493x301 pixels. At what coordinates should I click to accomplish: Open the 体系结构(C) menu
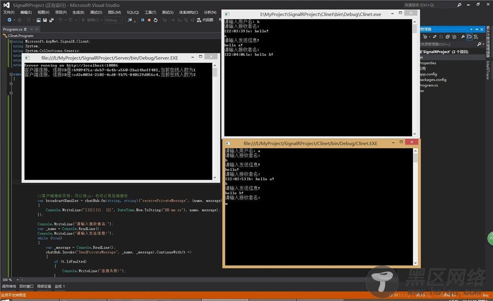[x=188, y=12]
